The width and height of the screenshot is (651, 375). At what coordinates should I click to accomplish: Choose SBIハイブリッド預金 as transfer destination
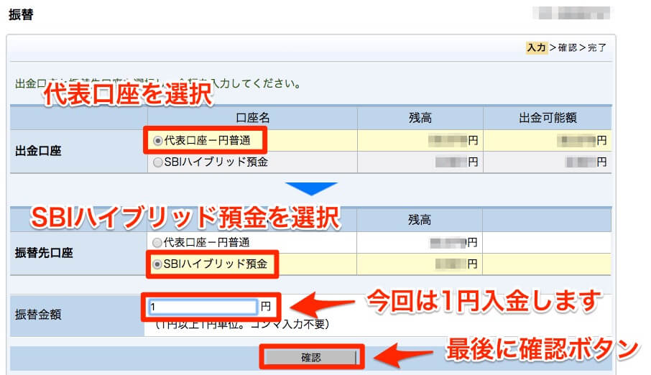click(157, 264)
